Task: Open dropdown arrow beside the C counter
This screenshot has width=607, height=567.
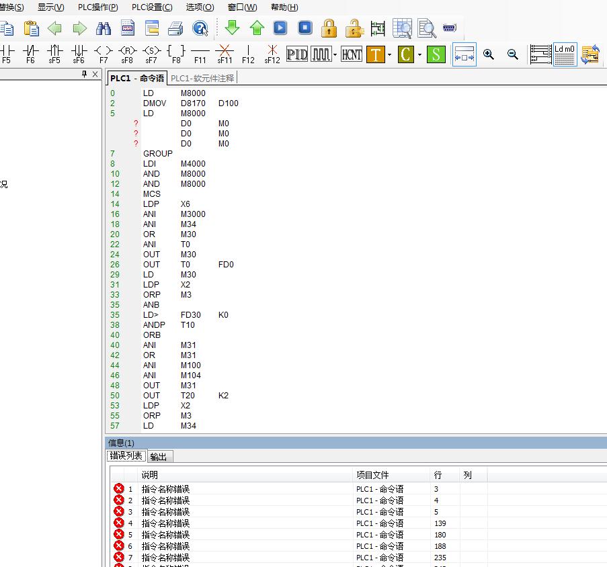Action: pos(419,54)
